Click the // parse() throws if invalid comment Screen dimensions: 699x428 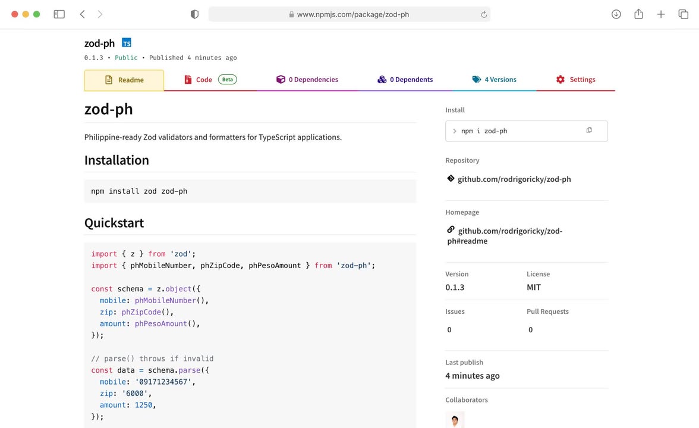click(x=152, y=358)
